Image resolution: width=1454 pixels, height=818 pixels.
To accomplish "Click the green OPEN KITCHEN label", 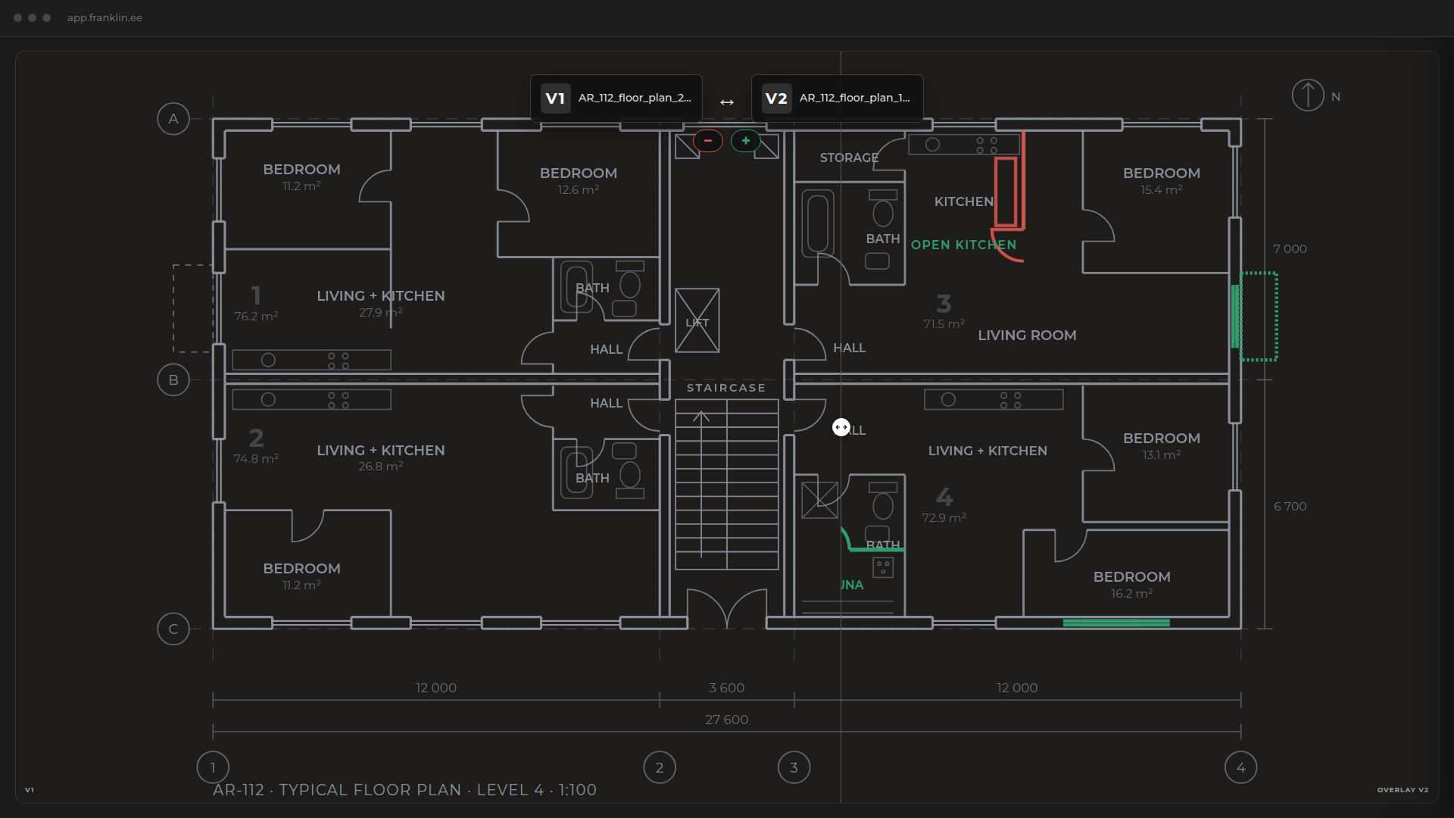I will coord(963,245).
